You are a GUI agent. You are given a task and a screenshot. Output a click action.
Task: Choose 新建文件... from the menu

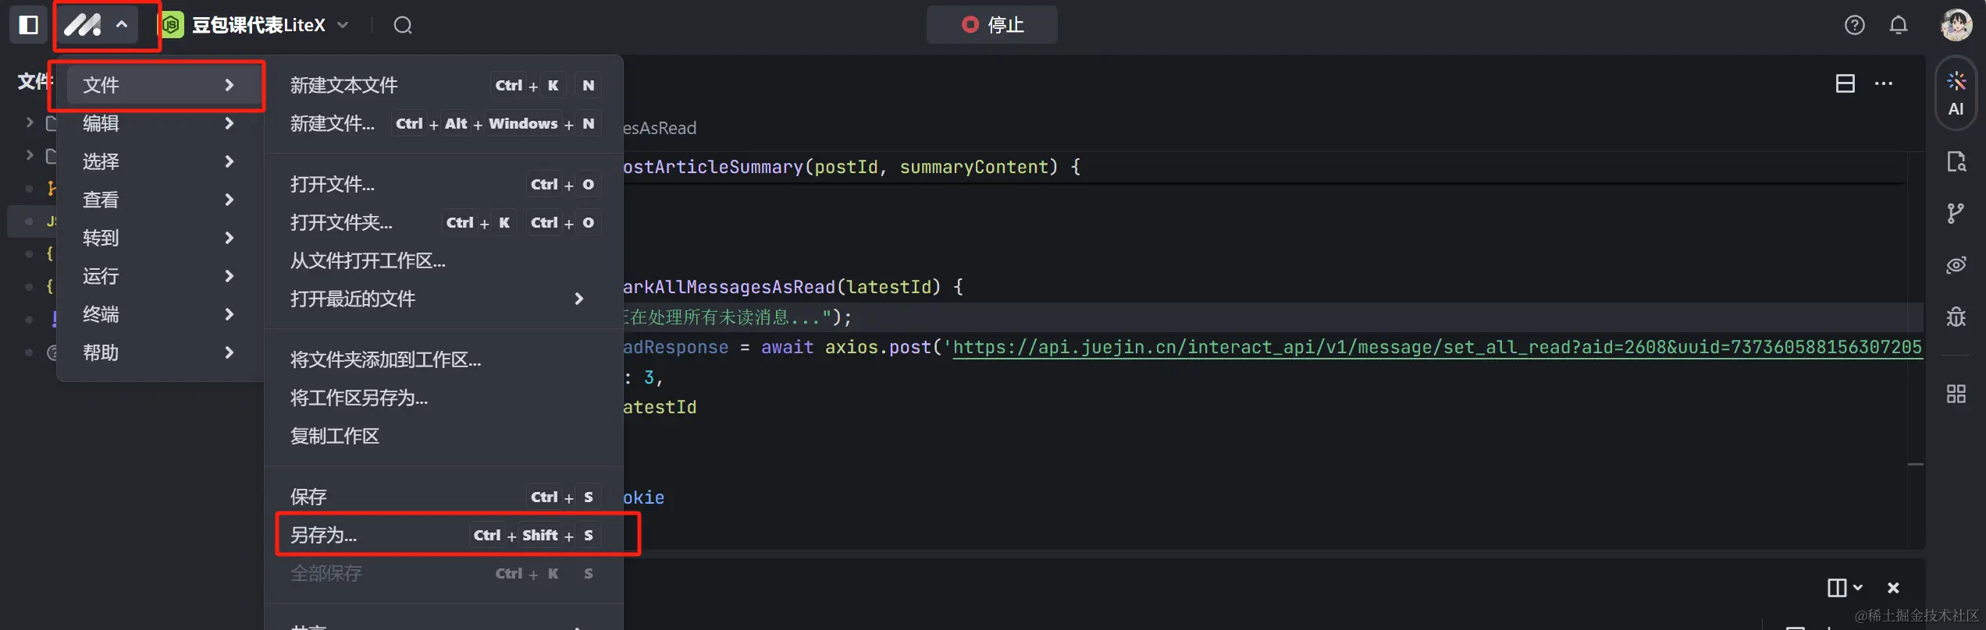click(443, 123)
